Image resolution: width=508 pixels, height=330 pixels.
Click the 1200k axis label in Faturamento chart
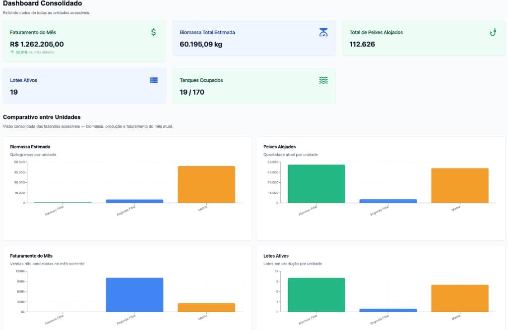pos(20,271)
